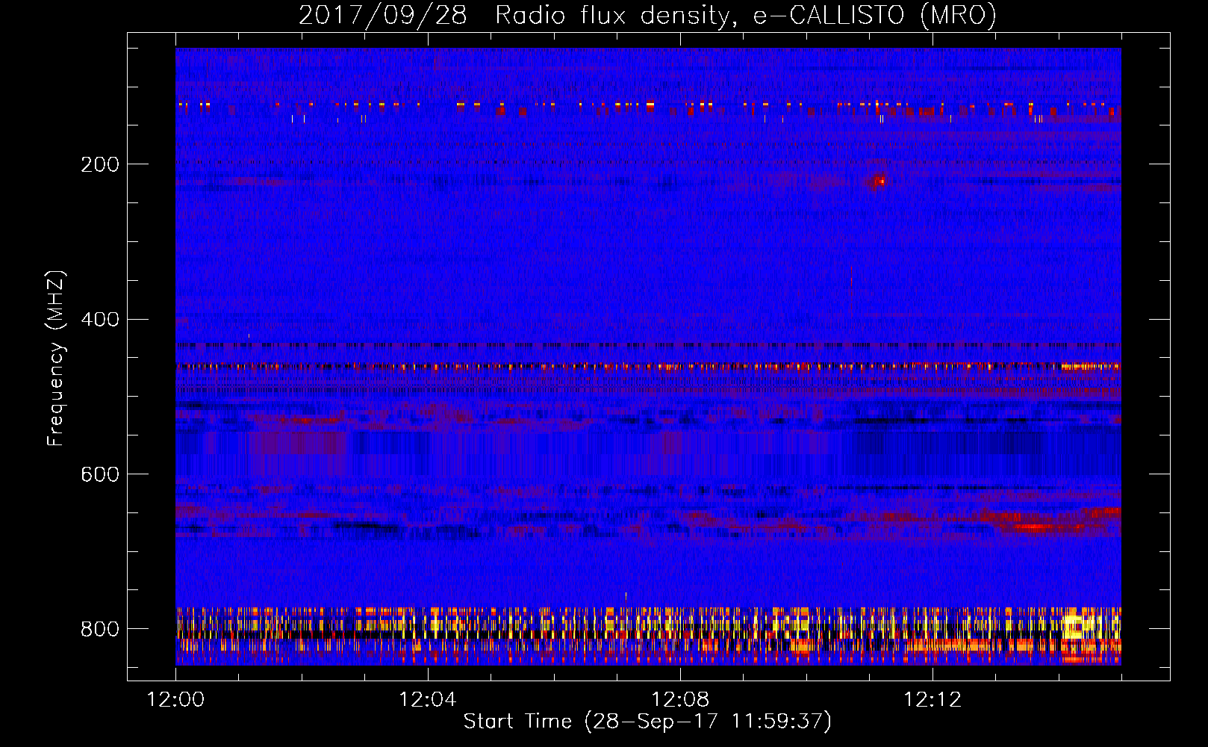Click the '200' frequency tick label
Screen dimensions: 1208x747
point(100,164)
